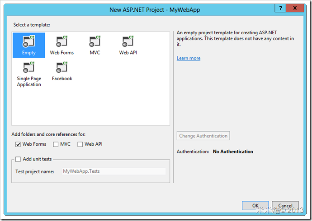Screen dimensions: 312x221
Task: Select the Web API template icon
Action: tap(128, 45)
